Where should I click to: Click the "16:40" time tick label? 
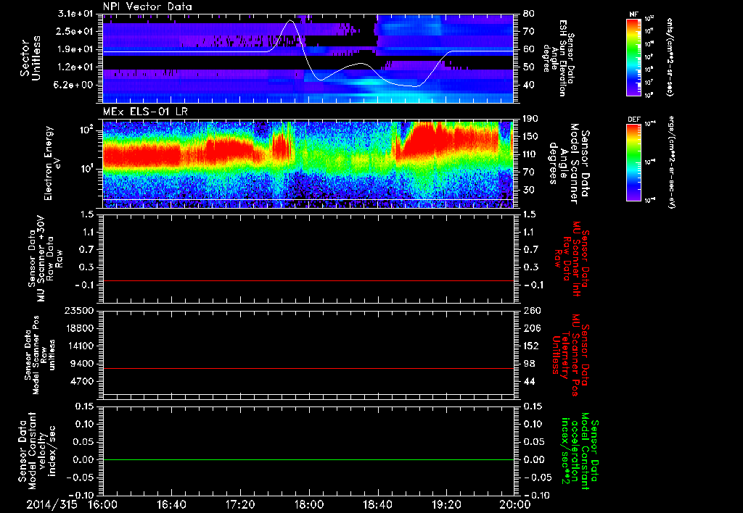pyautogui.click(x=171, y=504)
